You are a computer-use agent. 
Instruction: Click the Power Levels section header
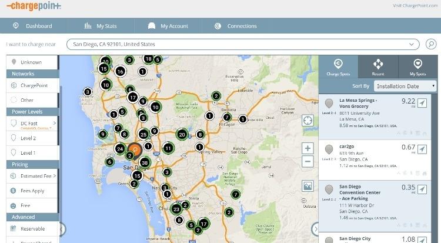tap(32, 112)
